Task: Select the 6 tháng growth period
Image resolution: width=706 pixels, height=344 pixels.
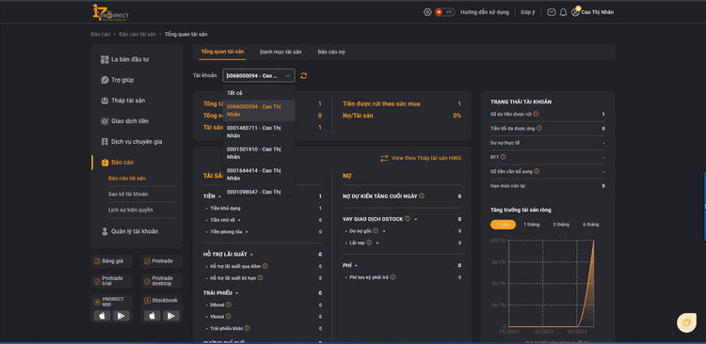Action: pos(590,225)
